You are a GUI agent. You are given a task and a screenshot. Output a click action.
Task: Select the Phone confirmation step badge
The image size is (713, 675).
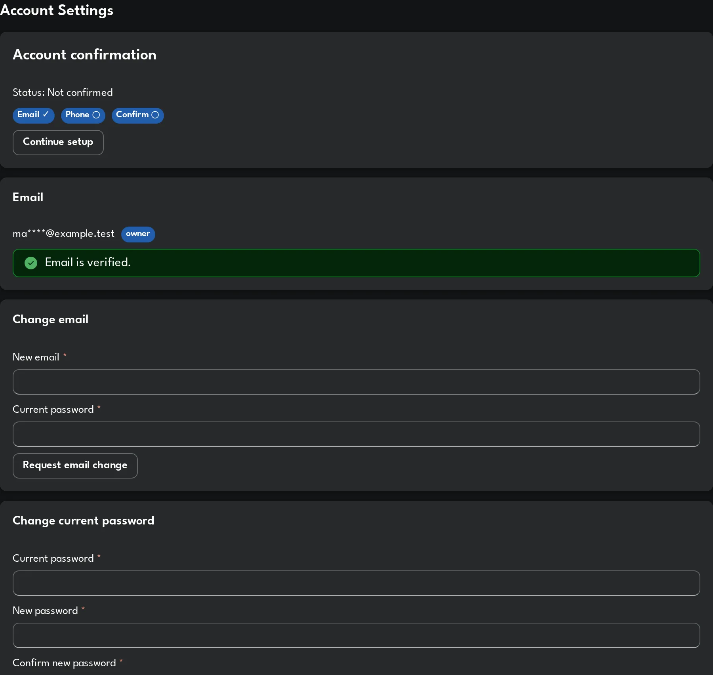(83, 115)
